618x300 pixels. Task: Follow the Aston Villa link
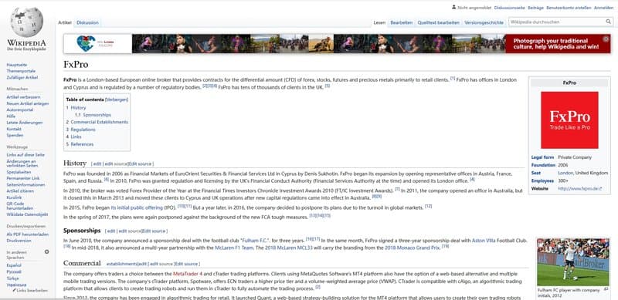point(484,240)
